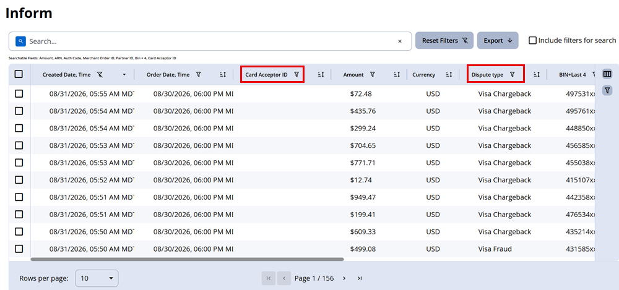Image resolution: width=619 pixels, height=290 pixels.
Task: Check the row with amount $704.65
Action: coord(19,145)
